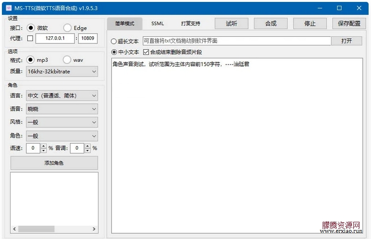Click the 停止 stop button
371x239 pixels.
tap(310, 23)
